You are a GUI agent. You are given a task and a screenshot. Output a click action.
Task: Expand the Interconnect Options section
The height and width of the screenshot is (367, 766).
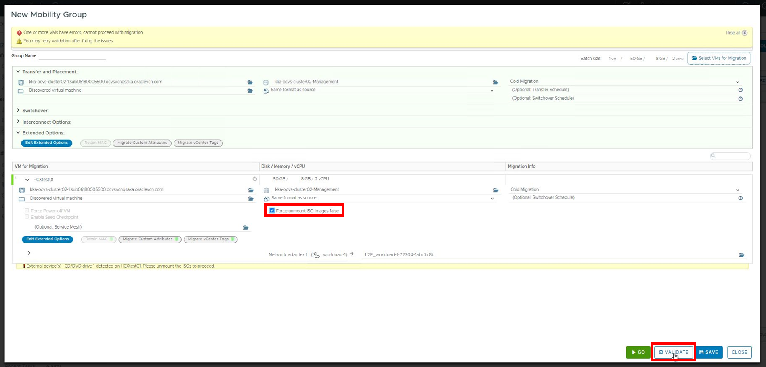pyautogui.click(x=18, y=122)
